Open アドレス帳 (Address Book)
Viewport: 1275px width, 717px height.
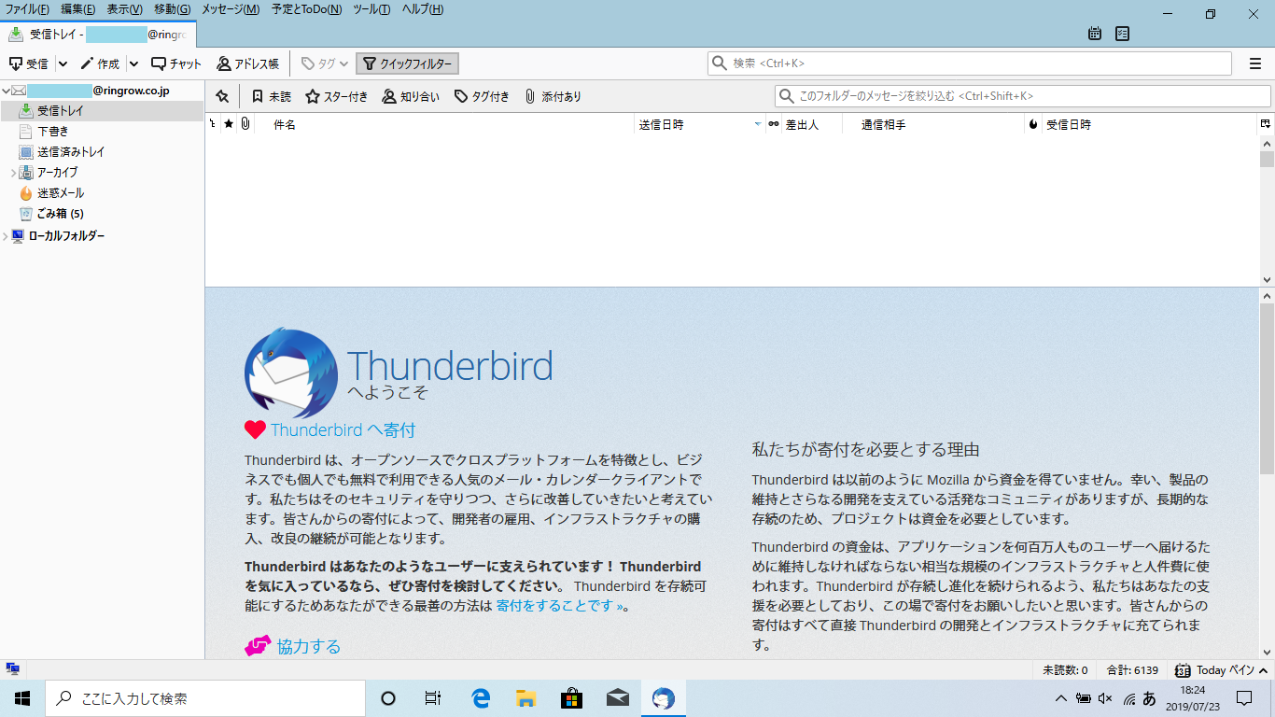click(247, 63)
